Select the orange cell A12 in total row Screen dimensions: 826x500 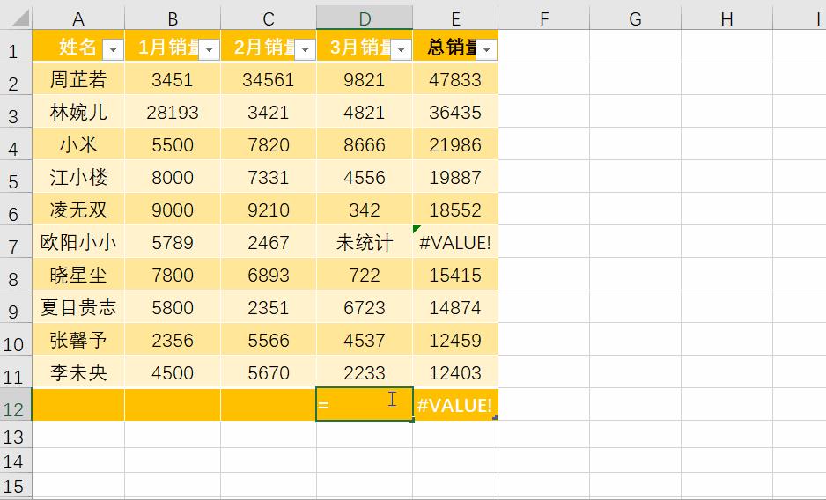coord(78,405)
